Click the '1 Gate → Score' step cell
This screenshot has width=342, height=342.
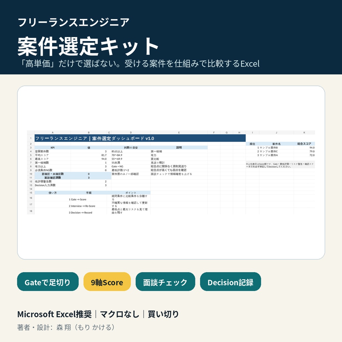[x=77, y=200]
